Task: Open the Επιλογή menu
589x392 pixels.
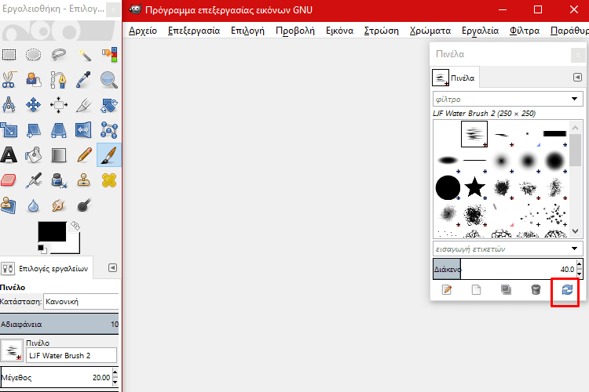Action: 247,31
